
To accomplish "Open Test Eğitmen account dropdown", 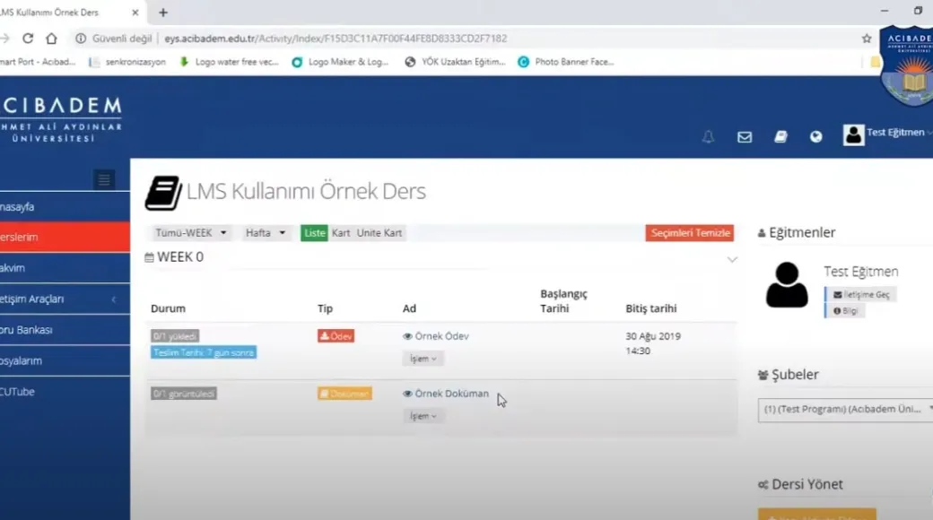I will 899,133.
